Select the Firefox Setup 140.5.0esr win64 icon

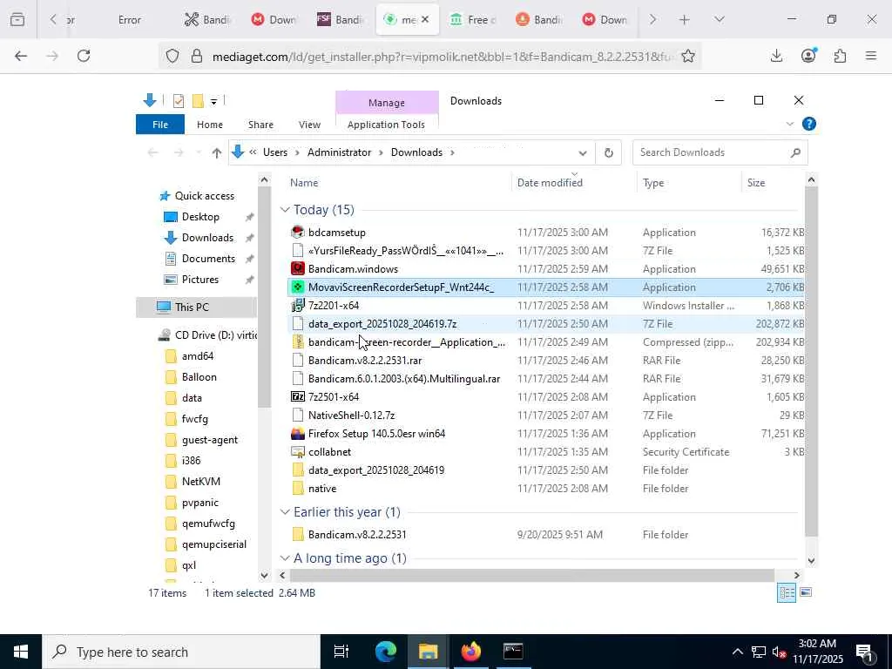coord(298,434)
